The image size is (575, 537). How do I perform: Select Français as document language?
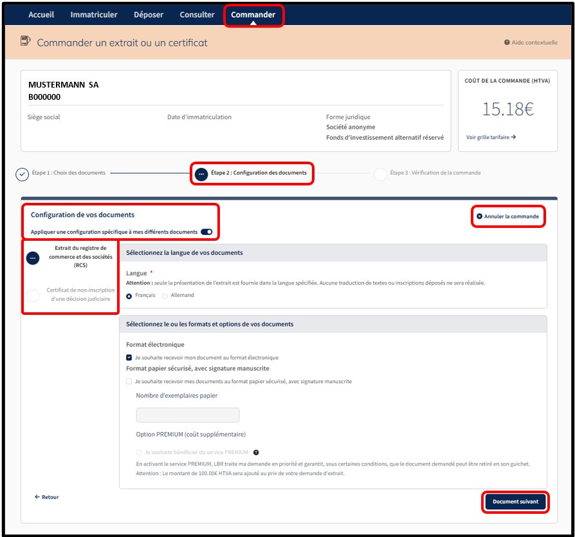pyautogui.click(x=130, y=296)
